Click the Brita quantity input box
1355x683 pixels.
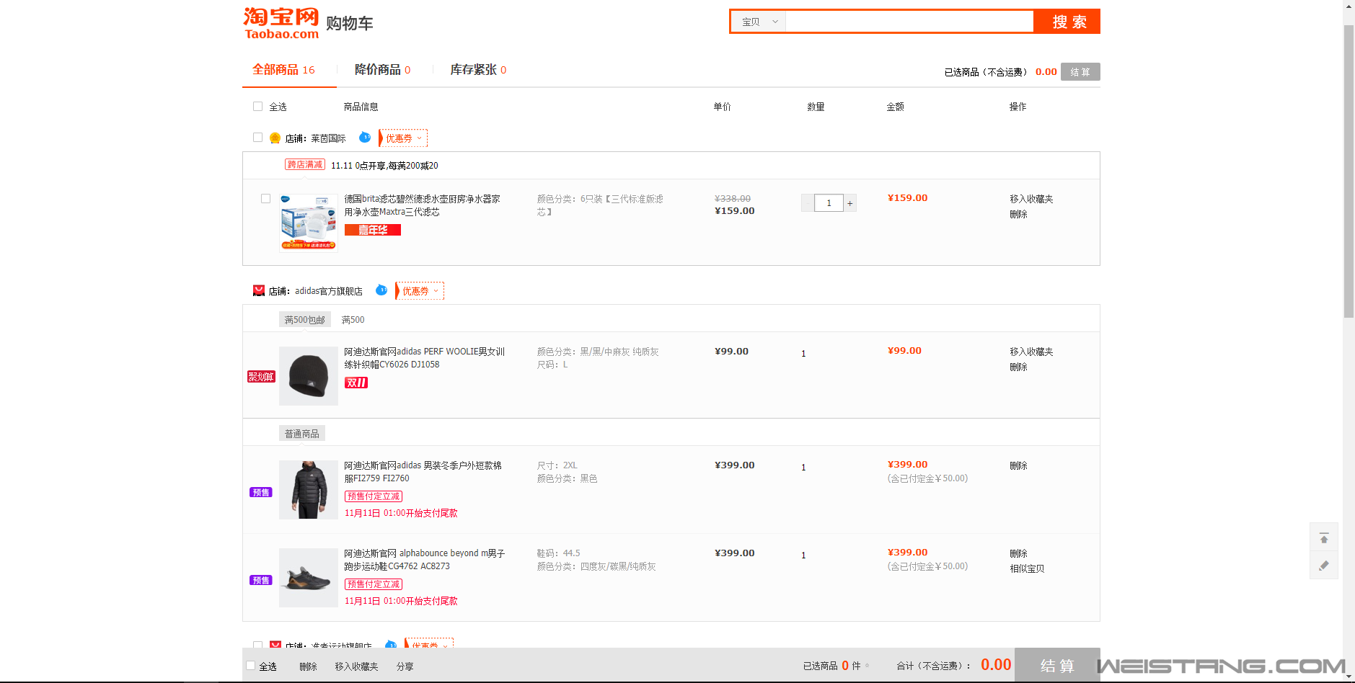829,203
